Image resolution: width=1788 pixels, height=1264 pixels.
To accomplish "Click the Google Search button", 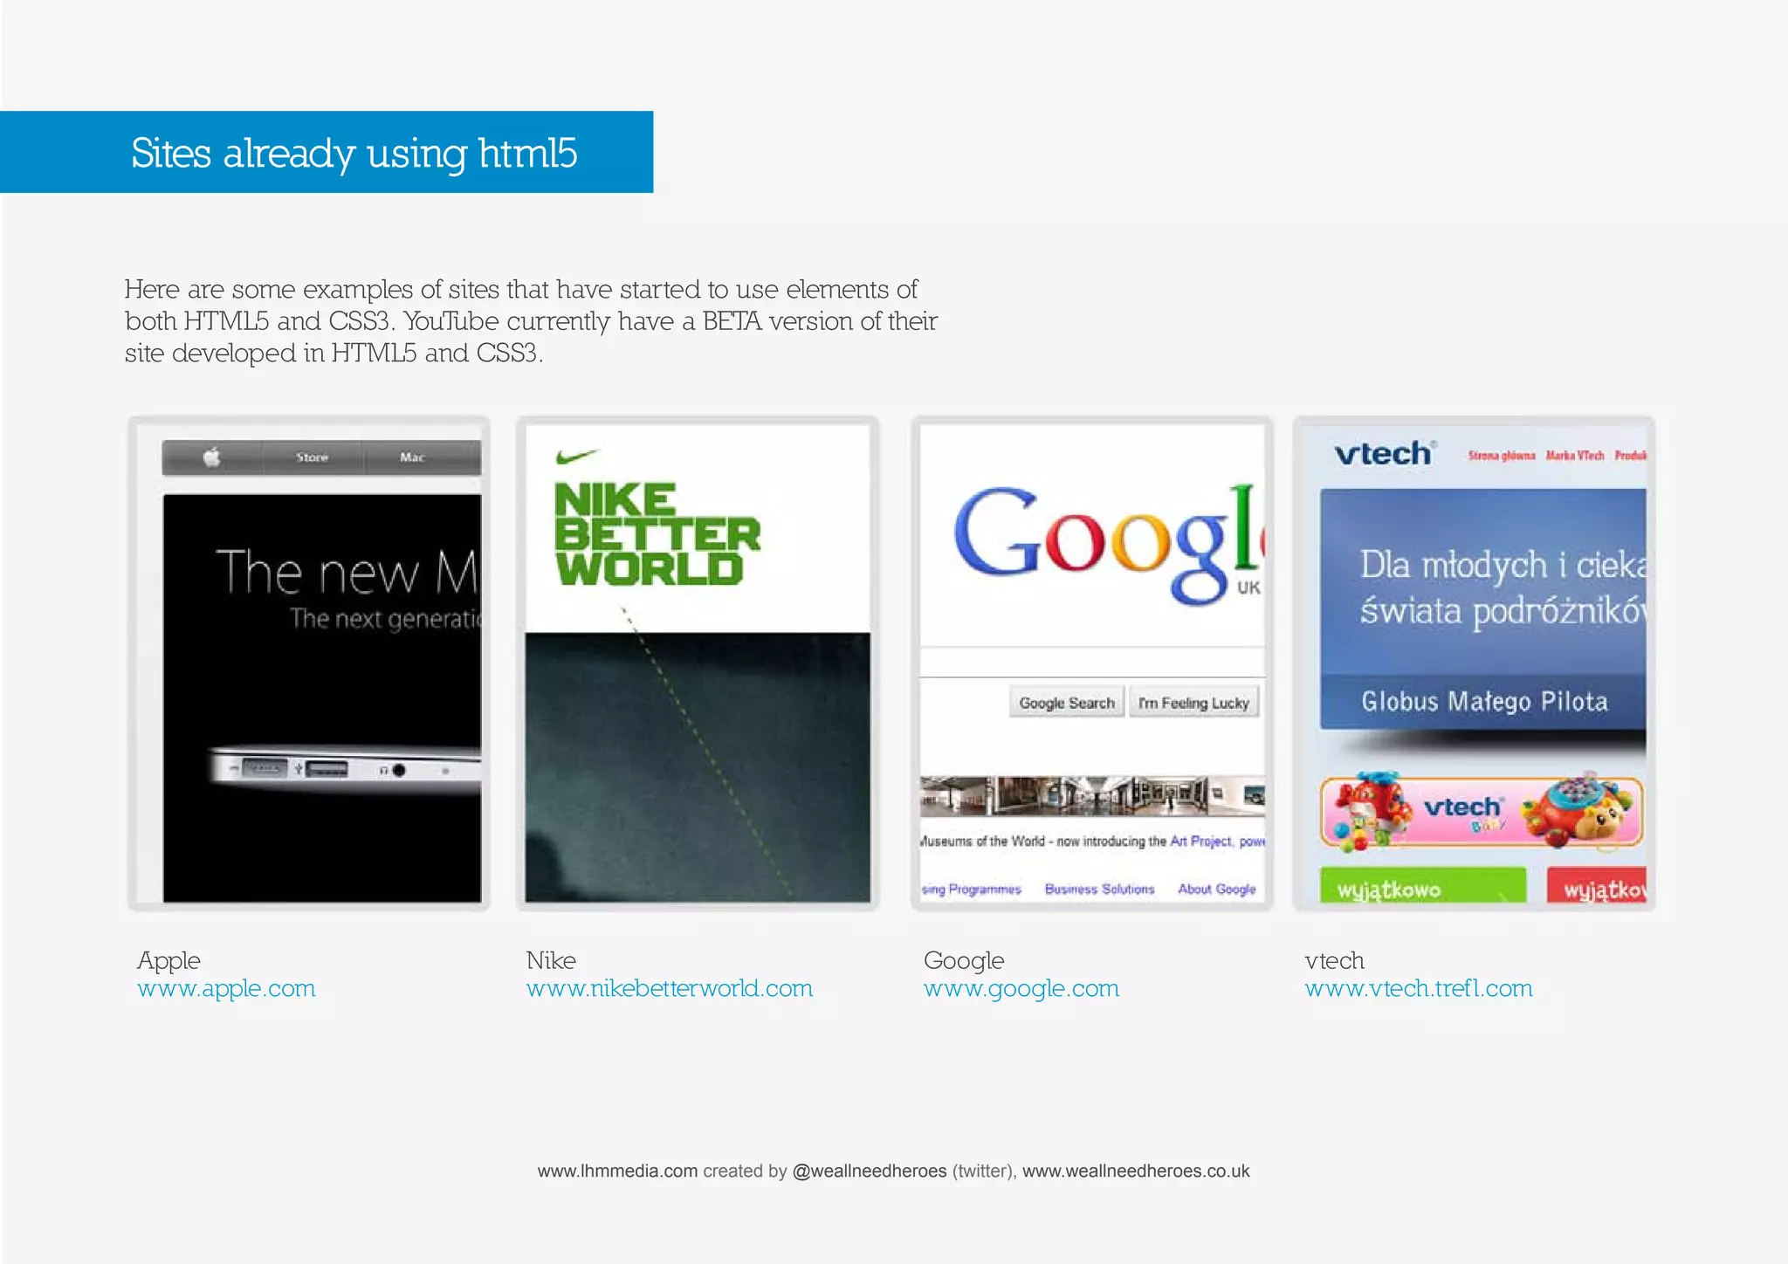I will point(1067,703).
